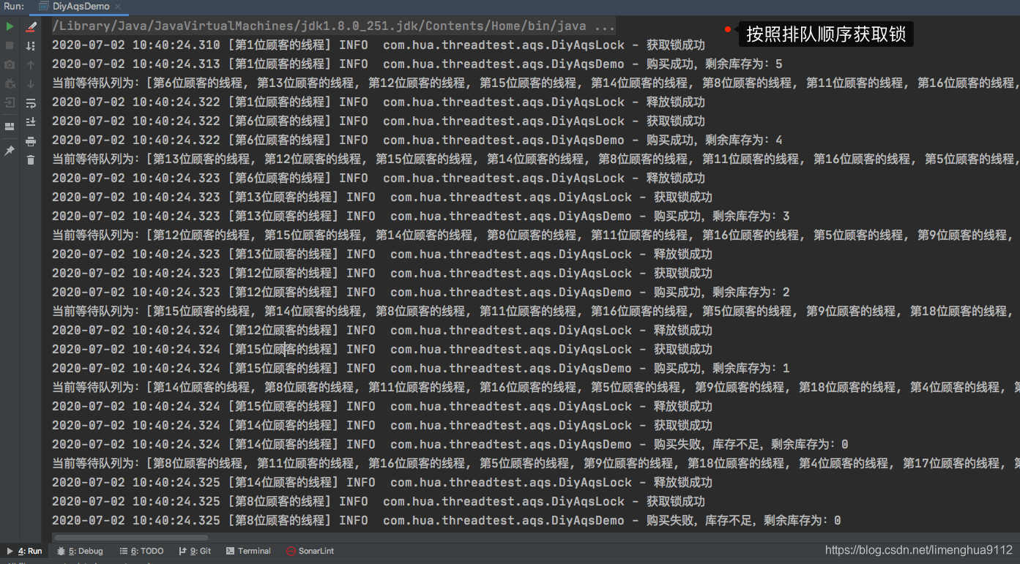Open the 4: Run tool window tab

point(24,551)
